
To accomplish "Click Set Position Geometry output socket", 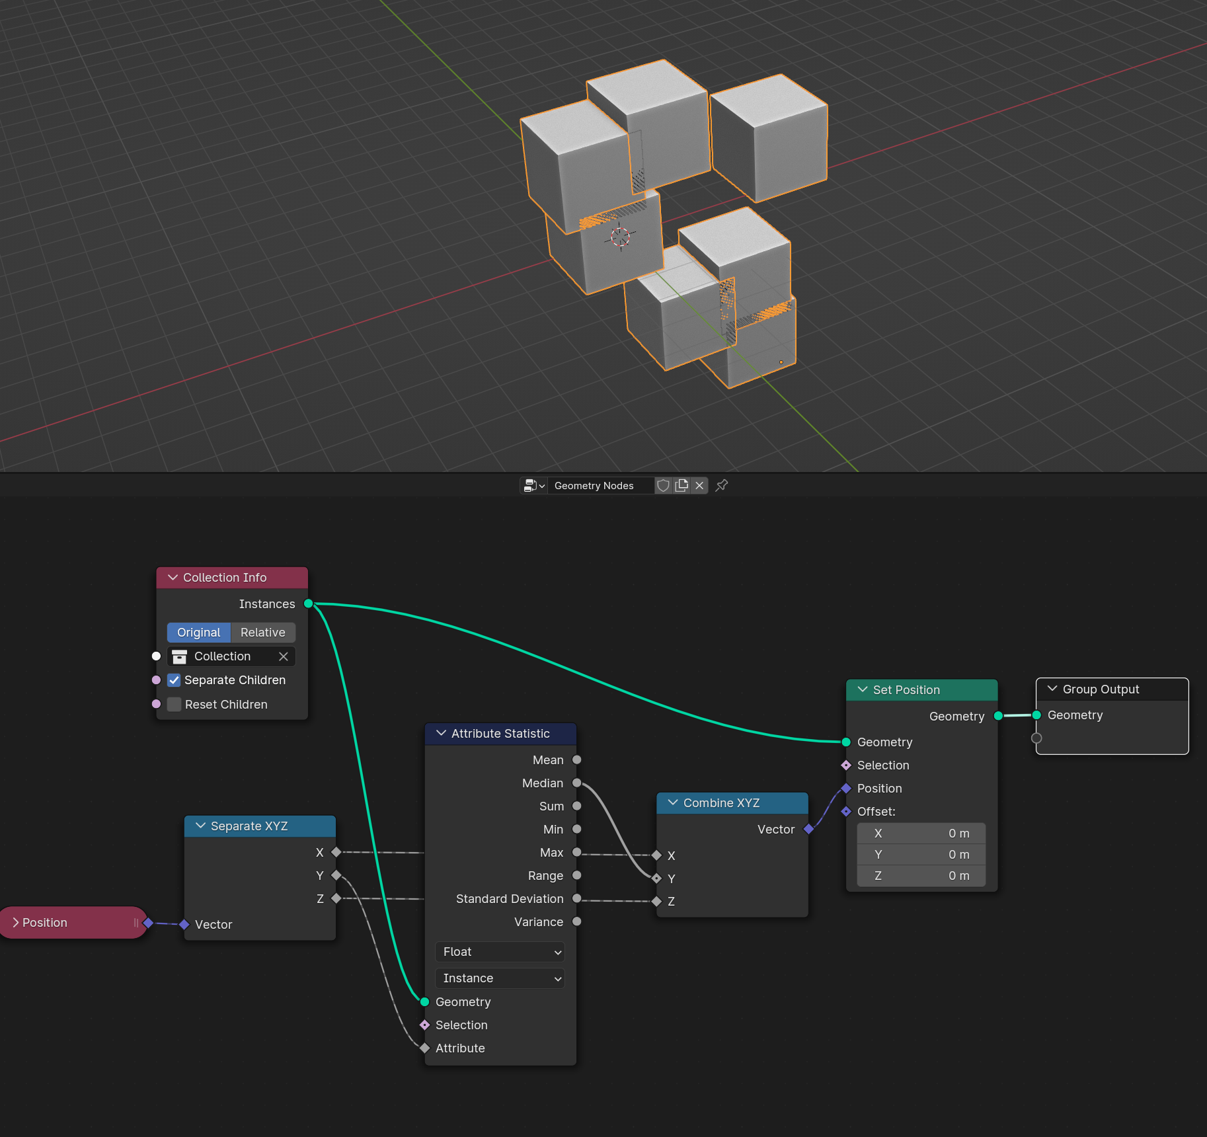I will click(998, 716).
